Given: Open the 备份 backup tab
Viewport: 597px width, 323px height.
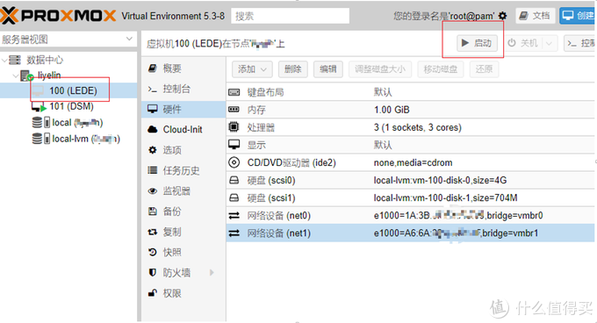Looking at the screenshot, I should [x=183, y=212].
